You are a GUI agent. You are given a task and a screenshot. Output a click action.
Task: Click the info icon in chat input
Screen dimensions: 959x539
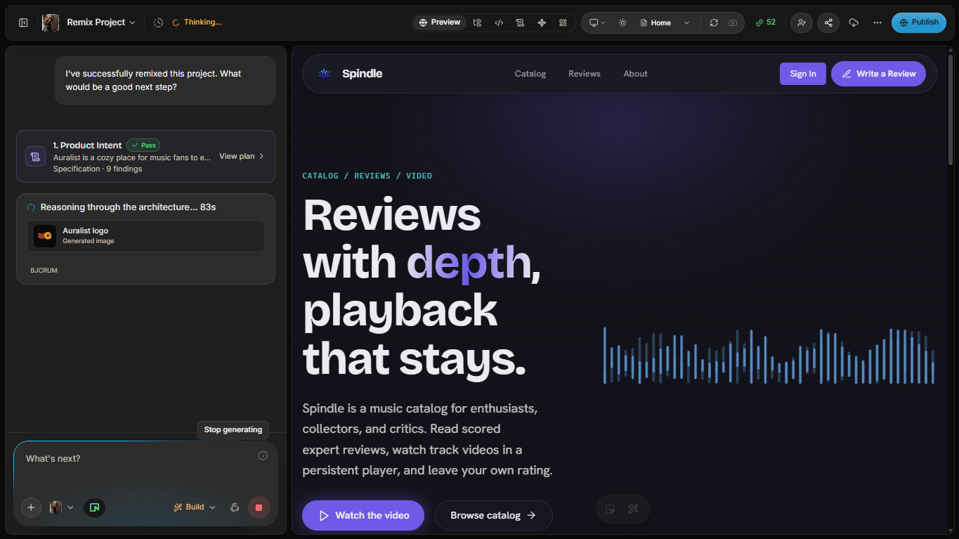pyautogui.click(x=263, y=455)
